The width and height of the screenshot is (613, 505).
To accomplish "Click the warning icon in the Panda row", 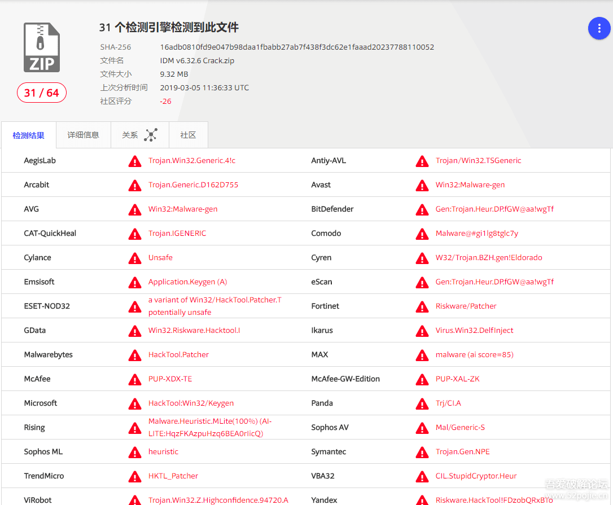I will 422,403.
